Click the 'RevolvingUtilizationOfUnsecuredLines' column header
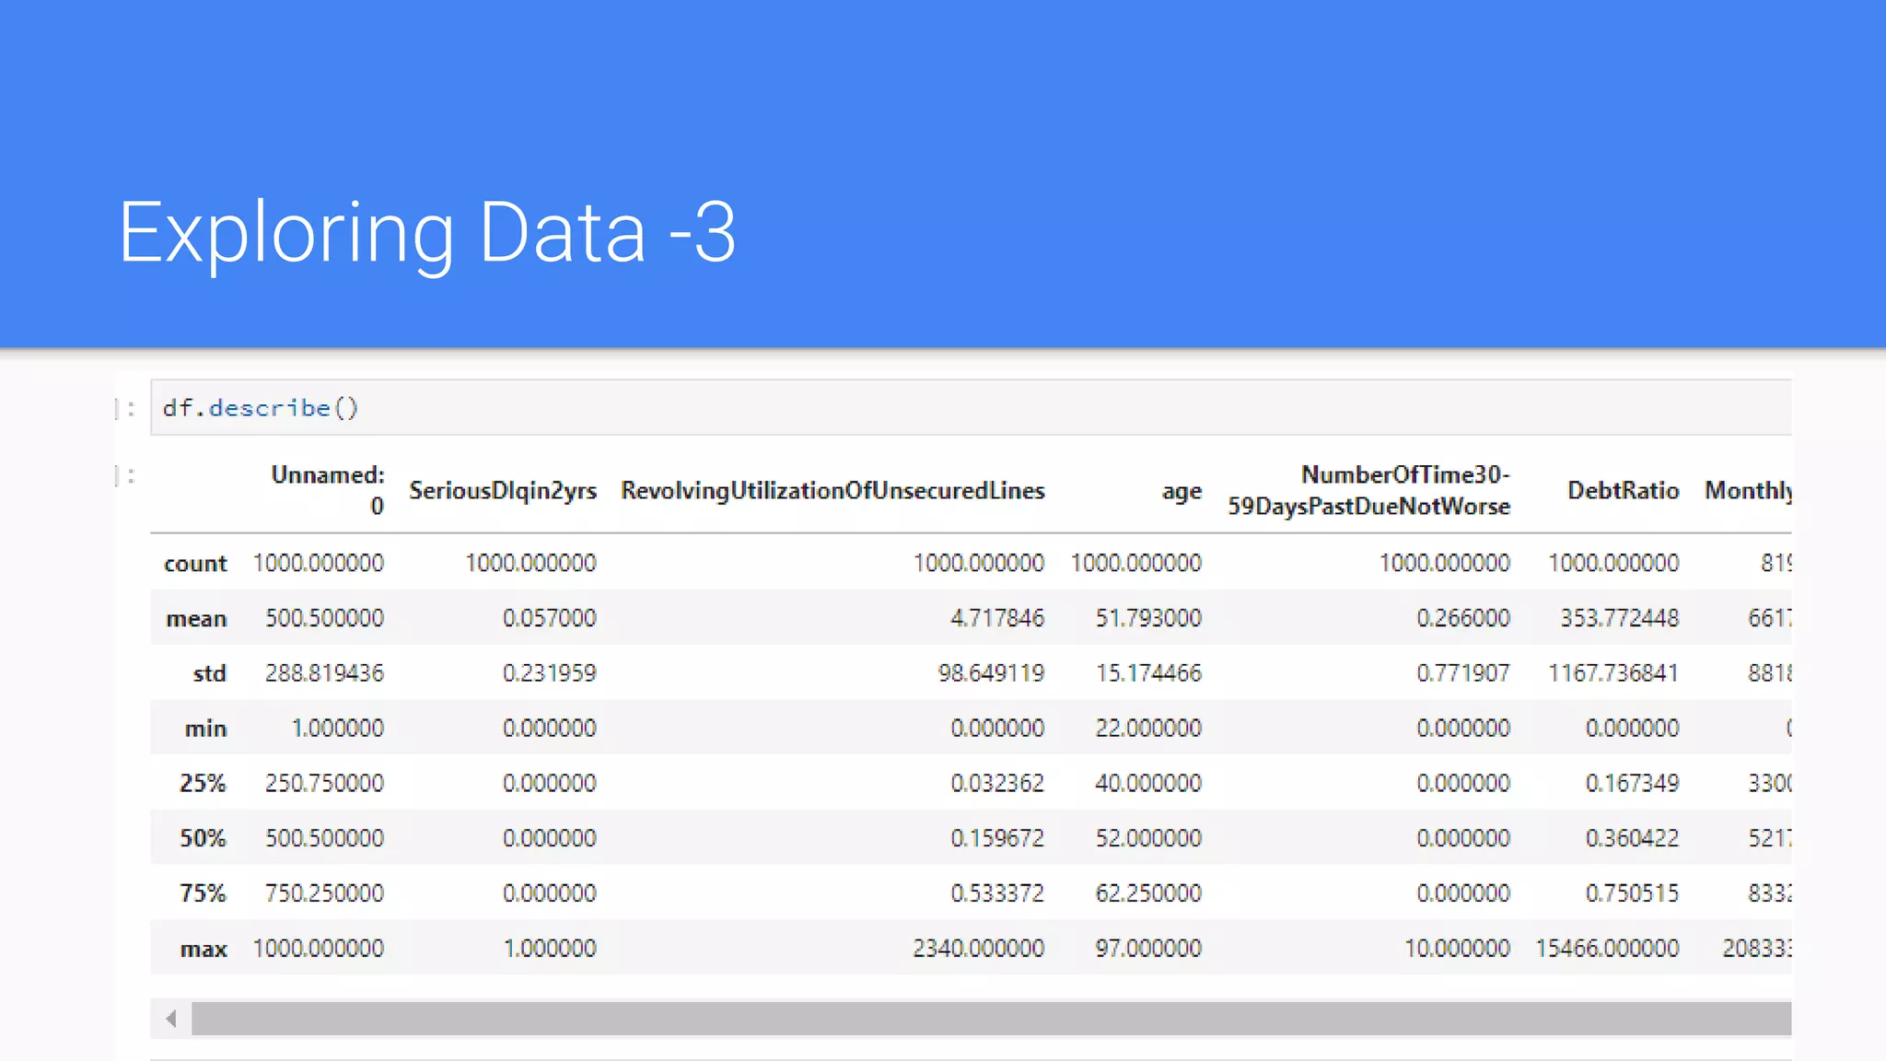Viewport: 1886px width, 1061px height. tap(832, 490)
